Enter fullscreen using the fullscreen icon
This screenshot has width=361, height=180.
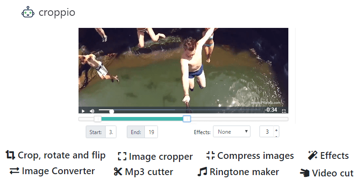[x=284, y=111]
